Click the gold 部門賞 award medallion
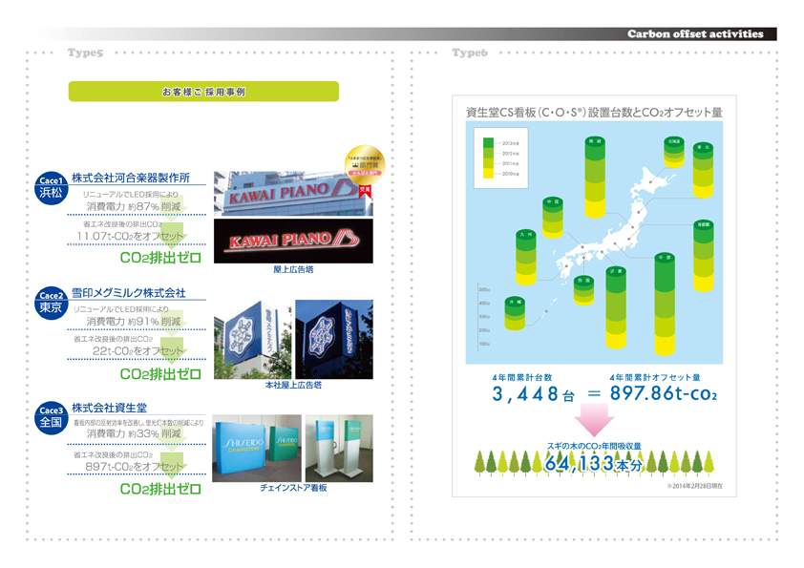The height and width of the screenshot is (568, 804). click(364, 165)
